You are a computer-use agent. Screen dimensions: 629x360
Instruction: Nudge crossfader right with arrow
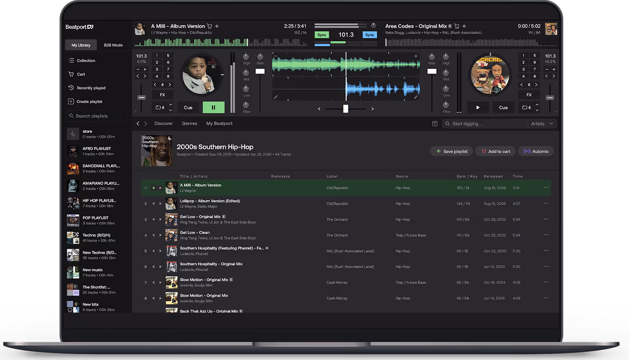click(x=372, y=109)
